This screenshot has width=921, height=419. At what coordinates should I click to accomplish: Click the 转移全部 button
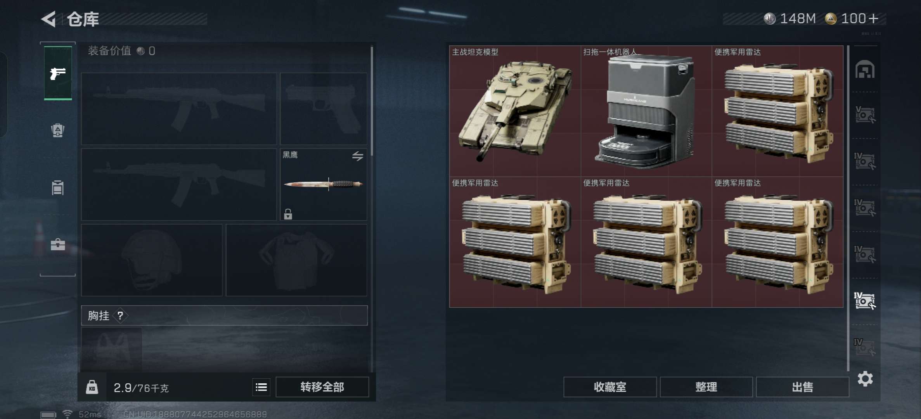(x=322, y=387)
